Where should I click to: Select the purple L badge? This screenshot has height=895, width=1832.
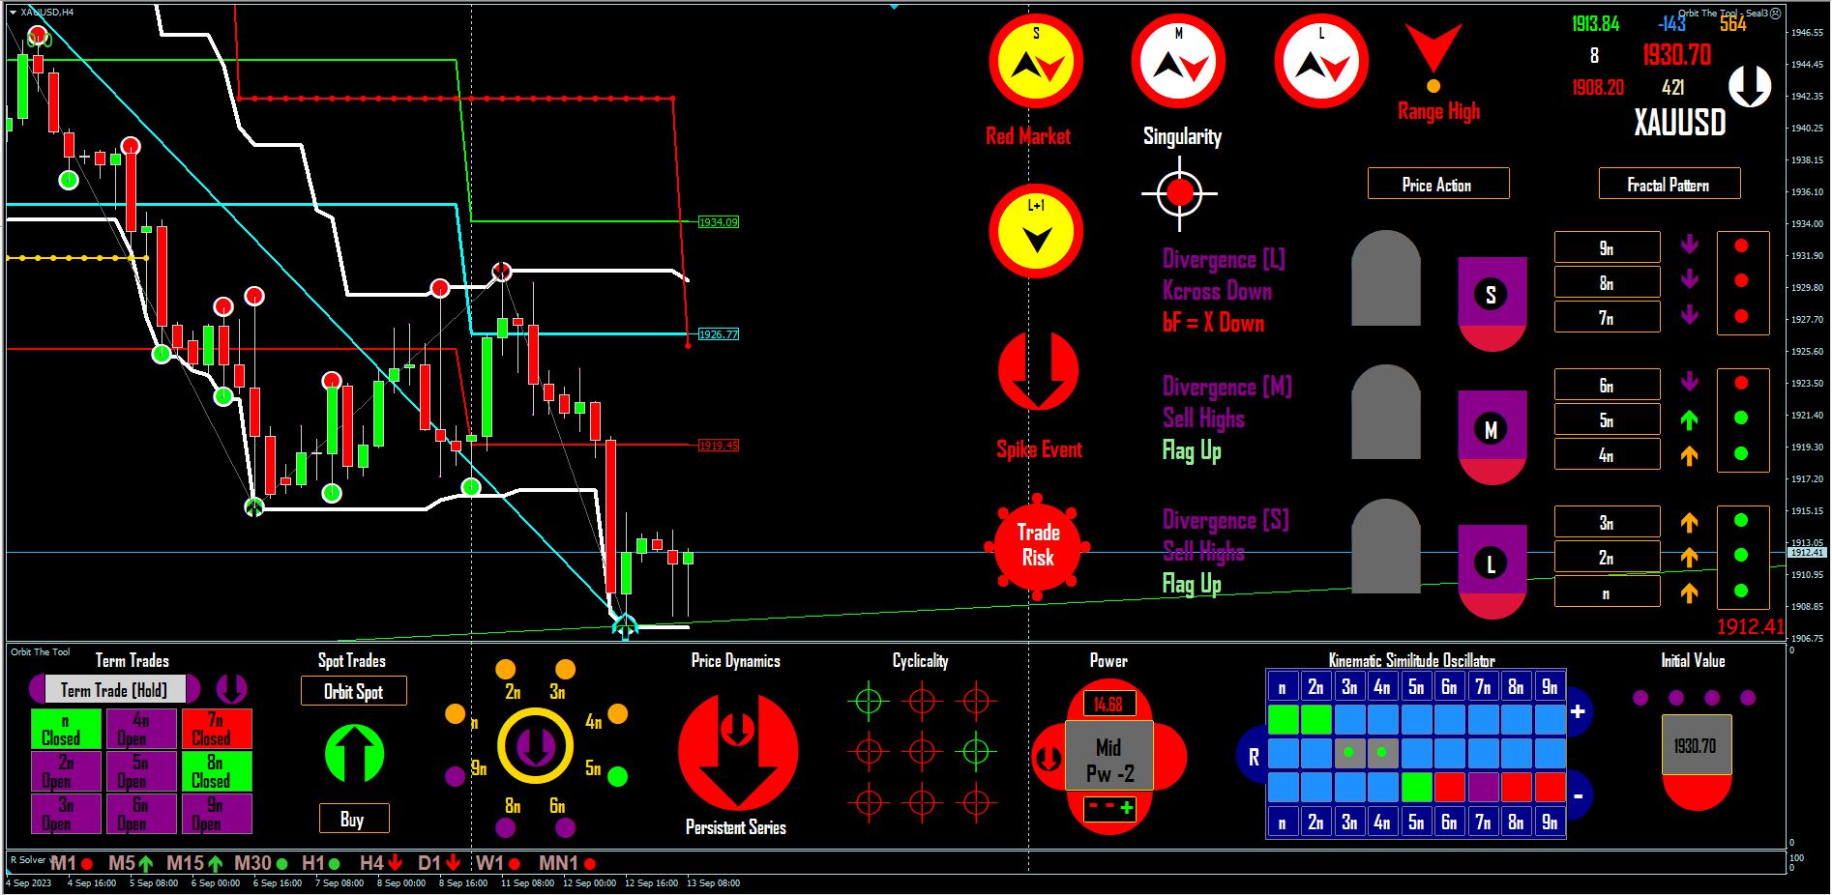(1492, 572)
